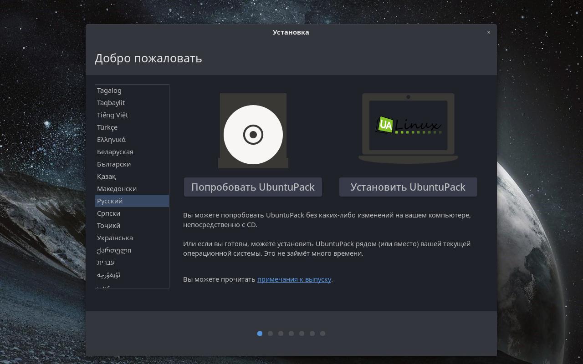Pick Қазақ language entry
583x364 pixels.
[x=132, y=177]
